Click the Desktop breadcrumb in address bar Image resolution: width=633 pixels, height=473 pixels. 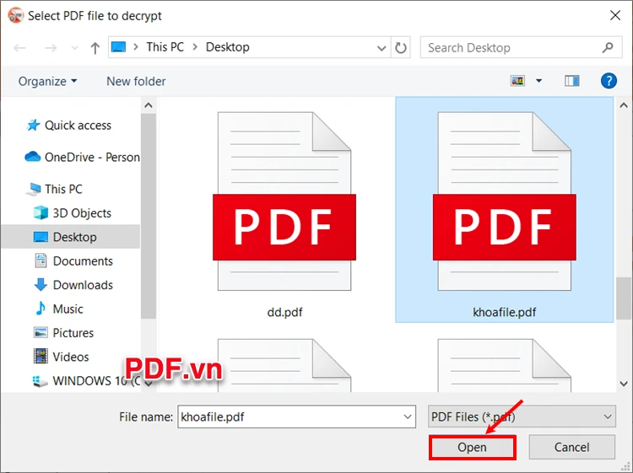coord(227,47)
